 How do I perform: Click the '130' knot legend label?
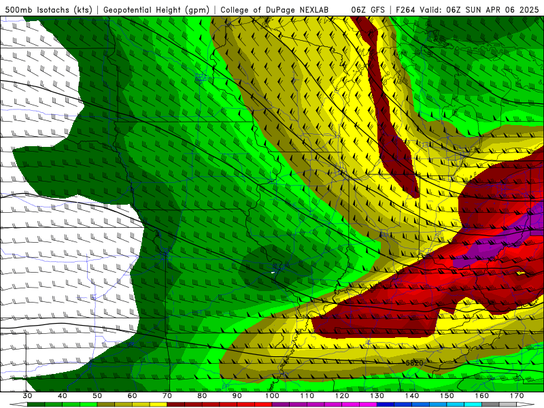377,396
